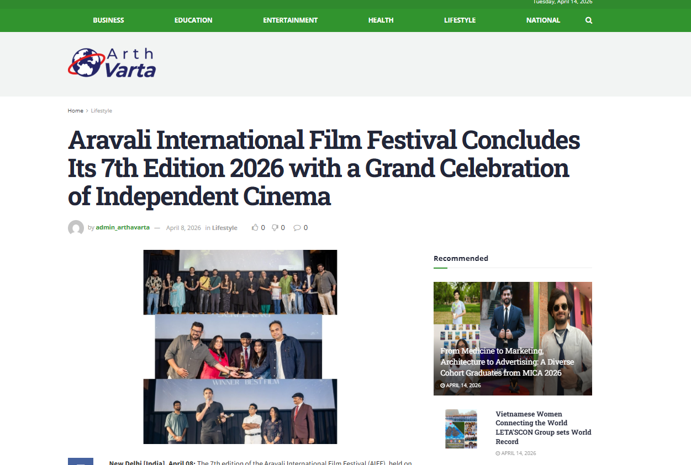The width and height of the screenshot is (691, 465).
Task: Click the Lifestyle breadcrumb link
Action: click(102, 111)
